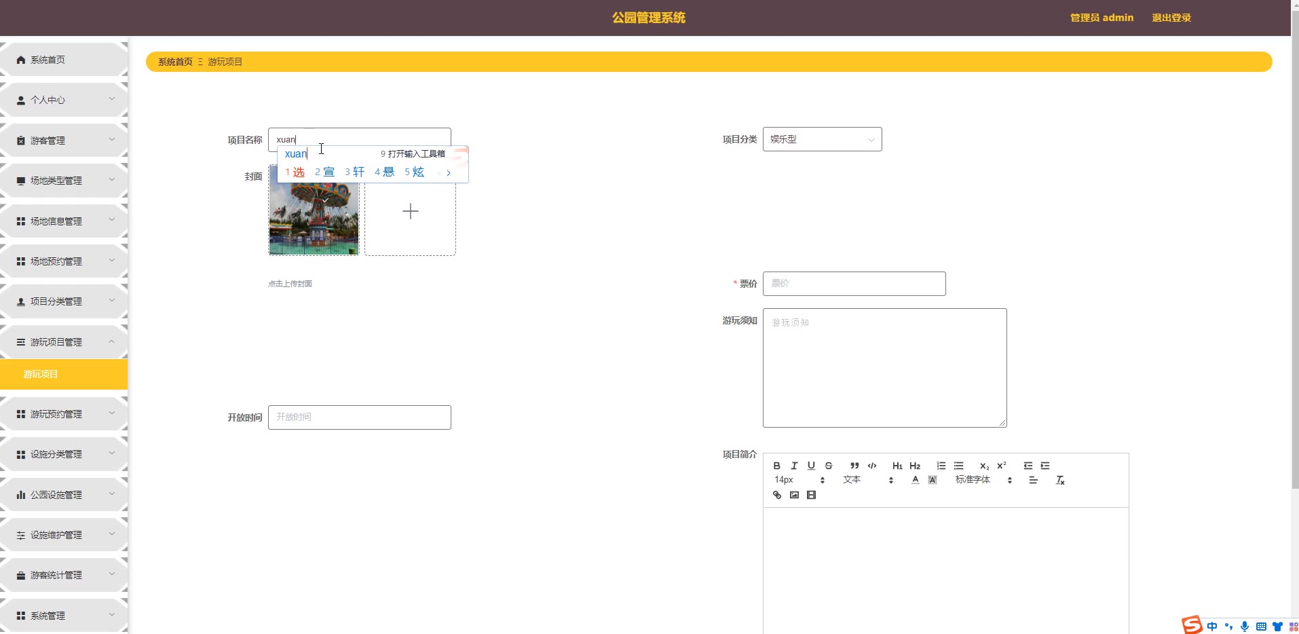
Task: Open the 系统首页 sidebar item
Action: point(64,60)
